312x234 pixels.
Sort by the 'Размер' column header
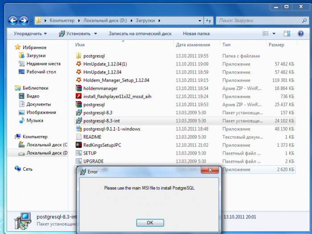276,45
